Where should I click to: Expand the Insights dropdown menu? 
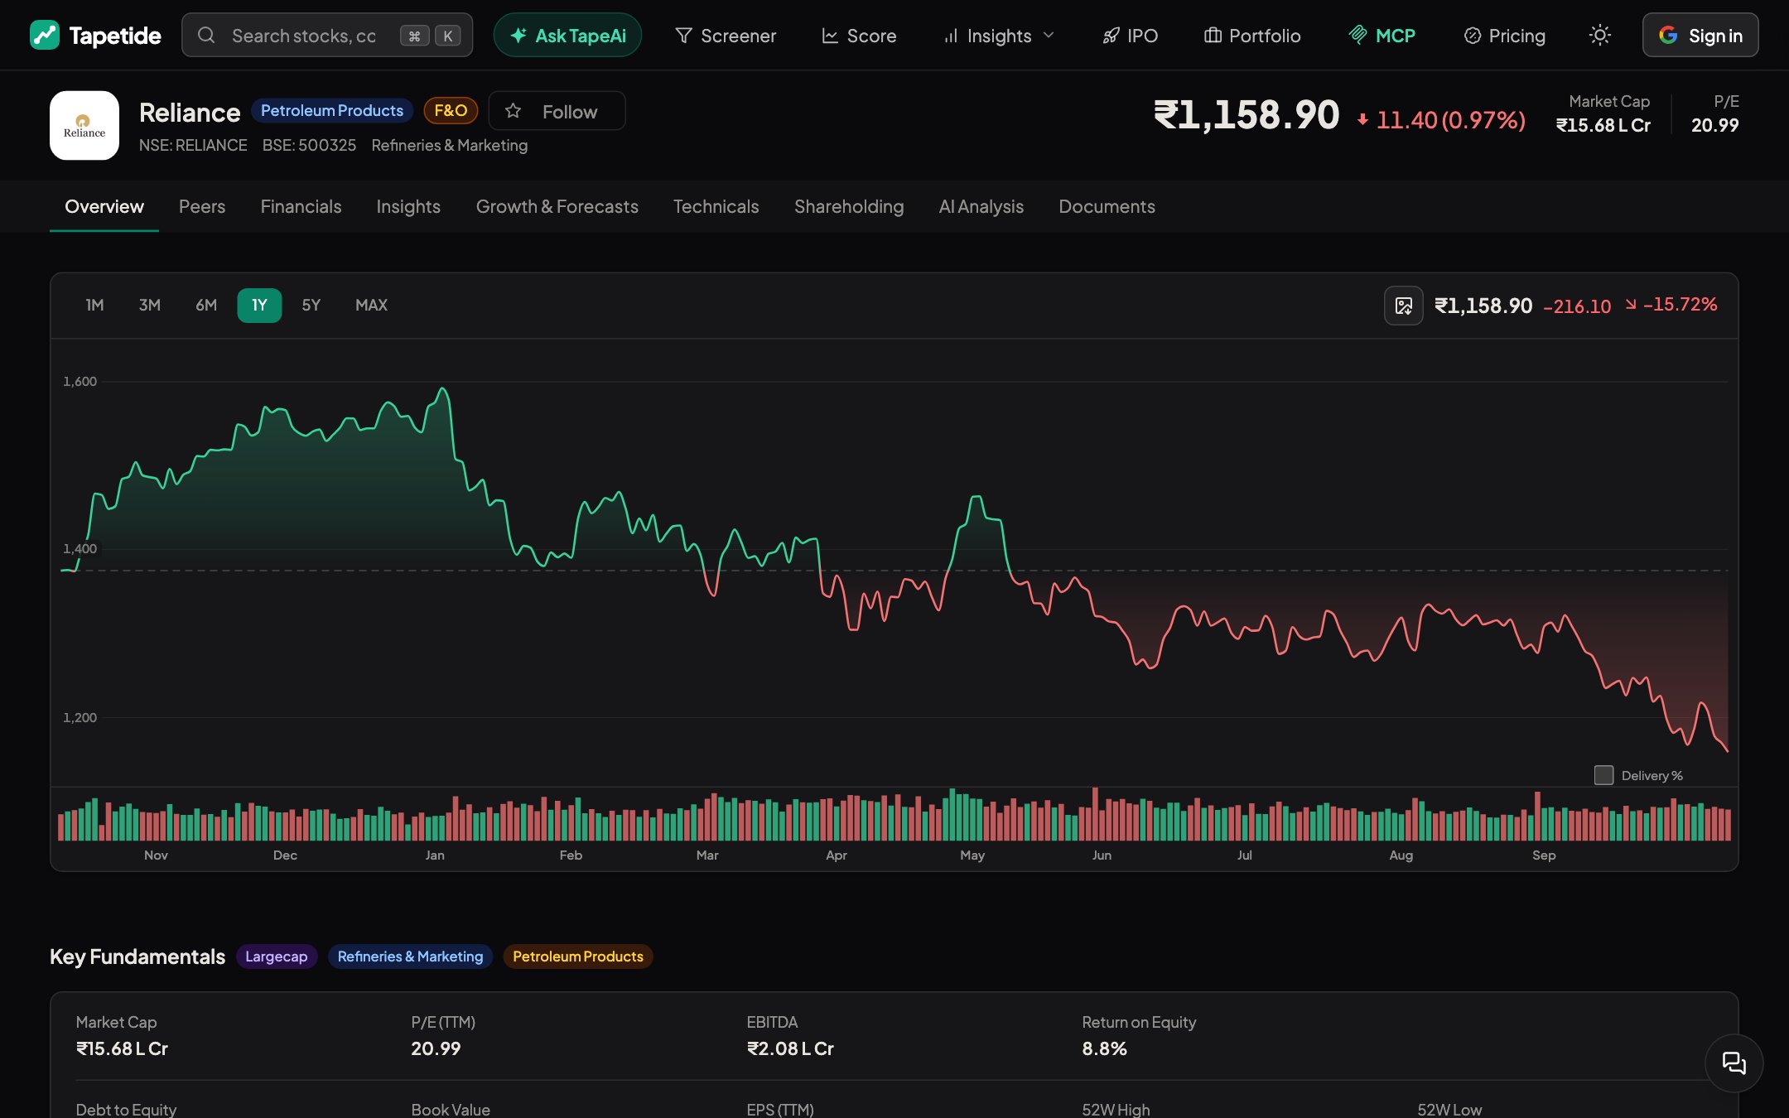(999, 36)
